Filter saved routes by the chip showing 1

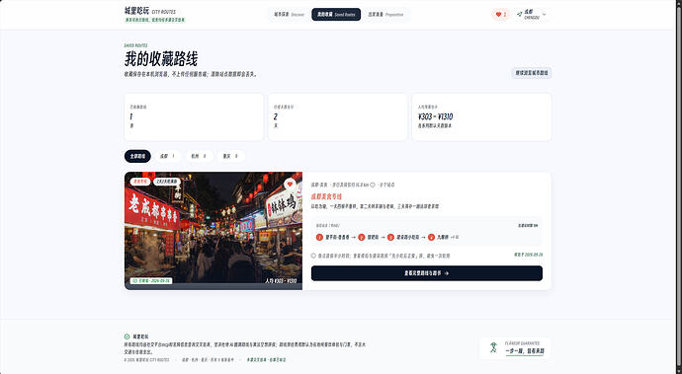167,156
